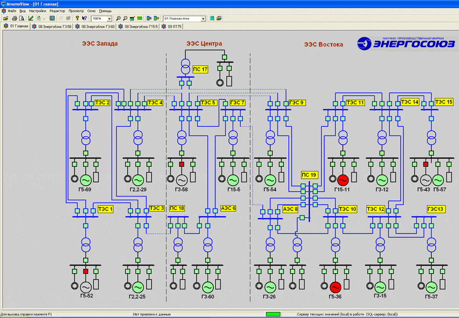Click the print icon in the toolbar

[x=14, y=18]
